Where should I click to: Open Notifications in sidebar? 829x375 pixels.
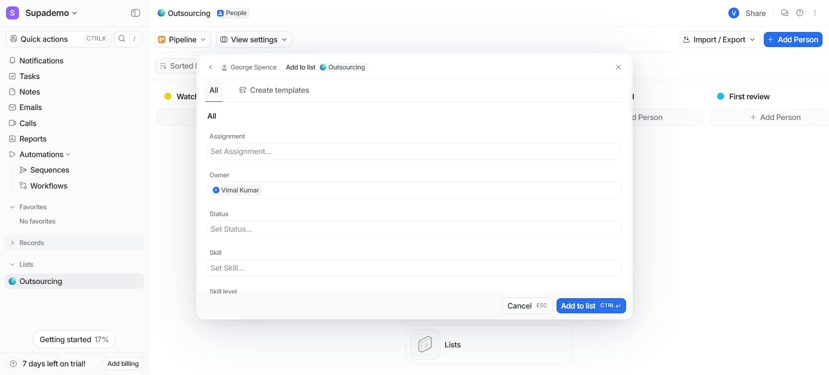41,60
